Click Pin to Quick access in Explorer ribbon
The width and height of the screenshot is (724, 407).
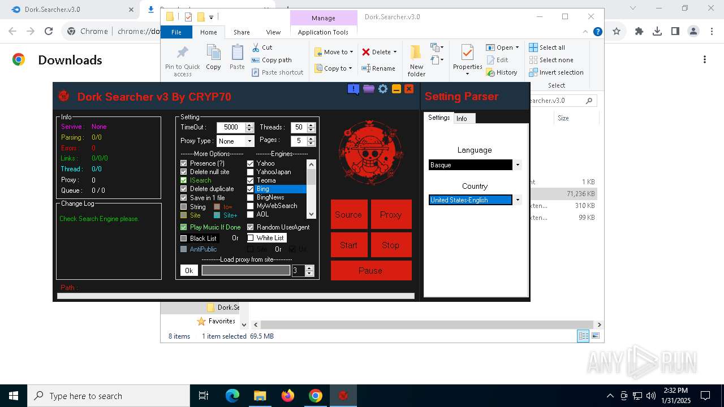click(x=182, y=61)
